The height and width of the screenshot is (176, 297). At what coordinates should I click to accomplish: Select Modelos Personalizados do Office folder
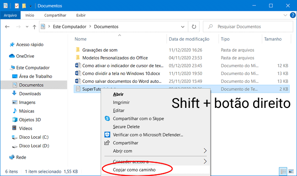coord(115,58)
